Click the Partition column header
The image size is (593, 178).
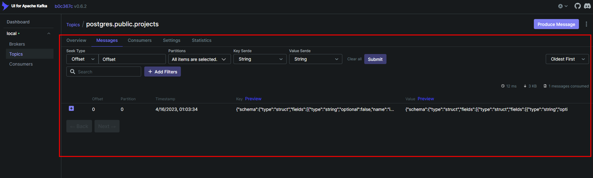(x=128, y=99)
